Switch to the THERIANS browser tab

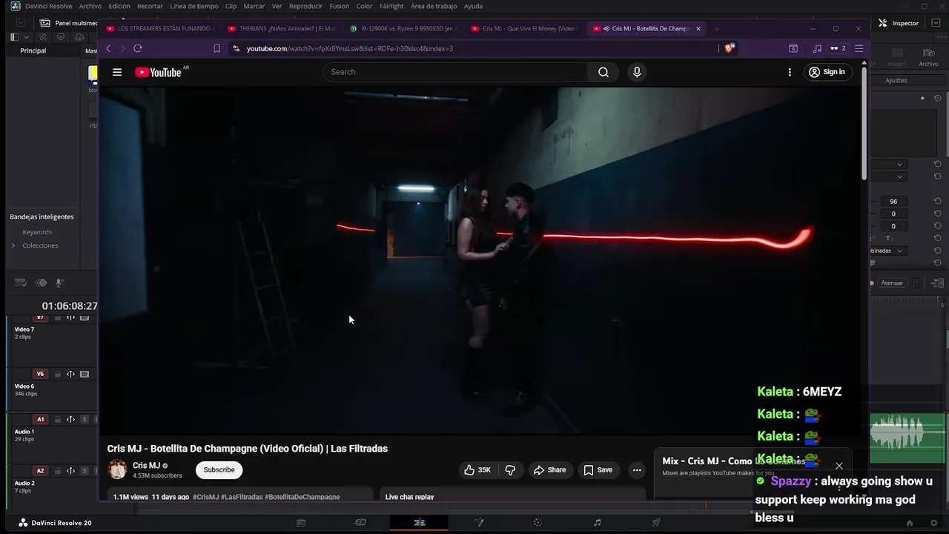point(282,28)
